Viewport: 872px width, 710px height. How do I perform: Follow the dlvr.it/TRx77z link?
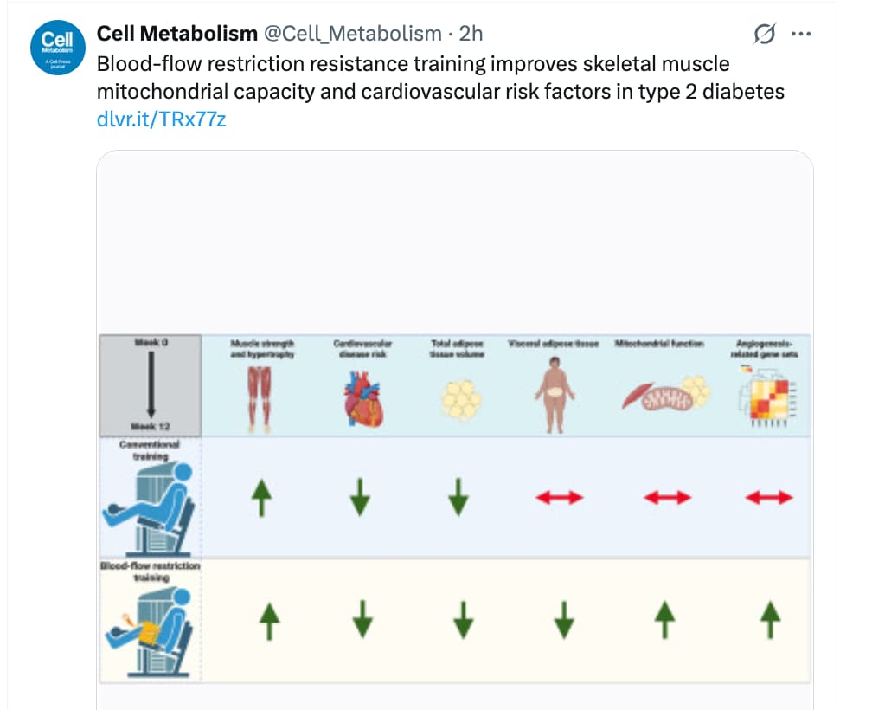162,119
